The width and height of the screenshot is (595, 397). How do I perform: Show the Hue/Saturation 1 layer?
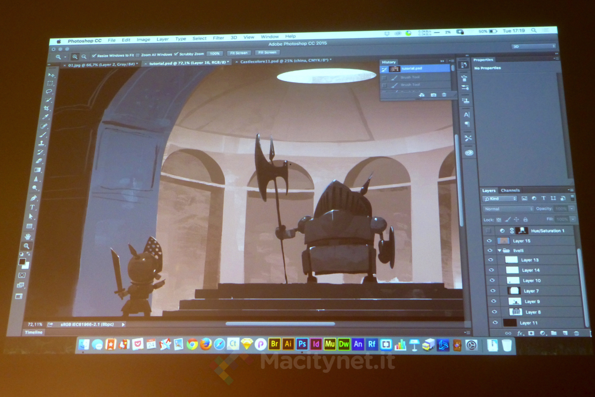click(488, 231)
